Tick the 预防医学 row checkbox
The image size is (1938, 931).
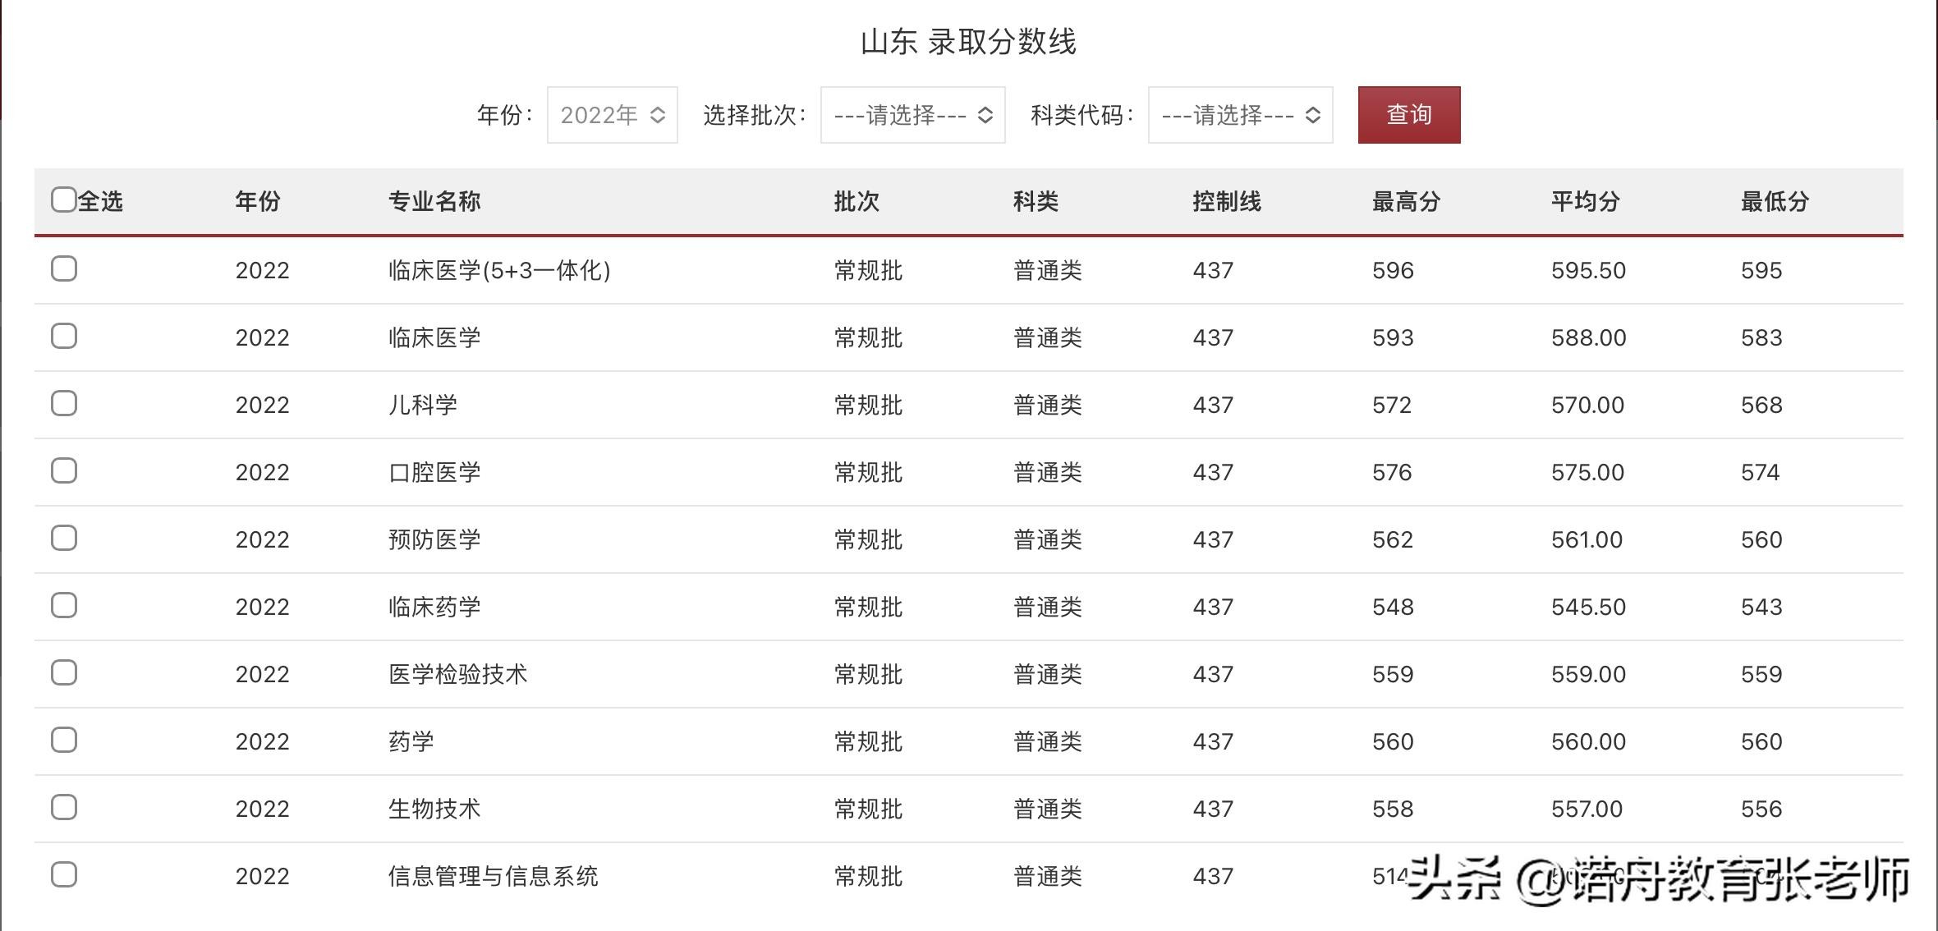pos(64,538)
